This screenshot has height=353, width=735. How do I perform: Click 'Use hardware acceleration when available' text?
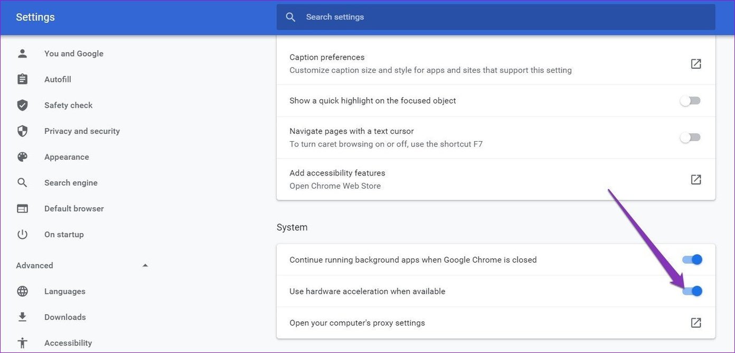click(x=367, y=291)
